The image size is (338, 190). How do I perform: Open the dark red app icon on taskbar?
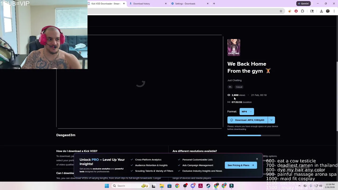(200, 186)
